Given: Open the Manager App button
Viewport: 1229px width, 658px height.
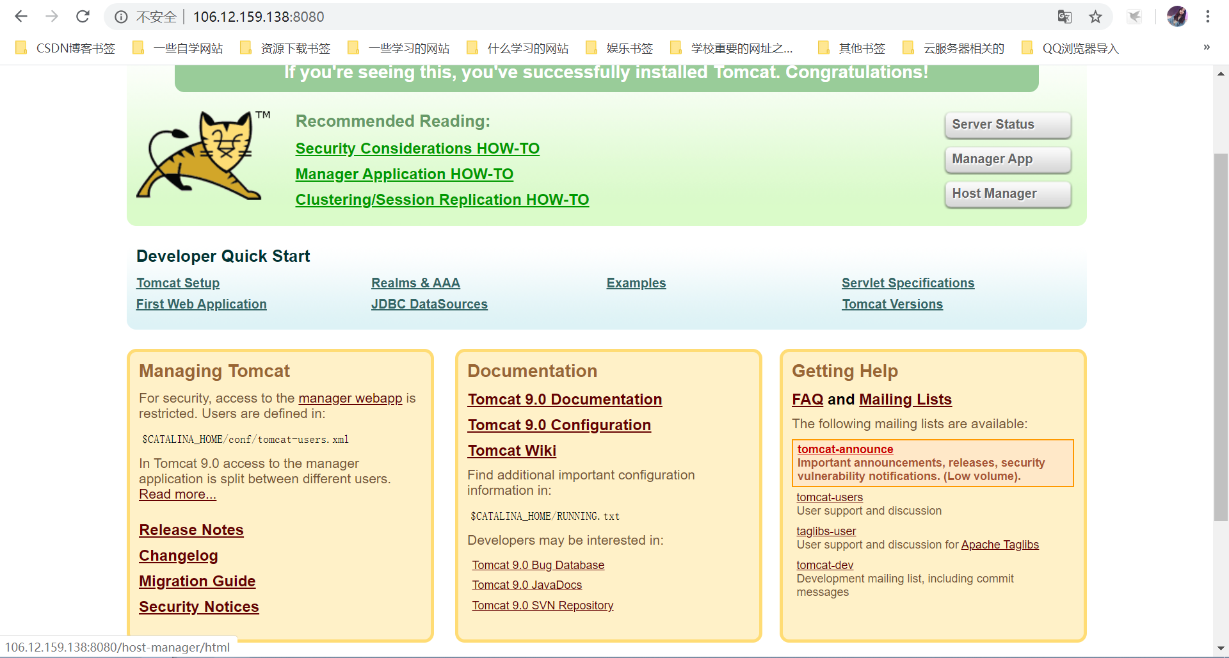Looking at the screenshot, I should click(x=1008, y=159).
